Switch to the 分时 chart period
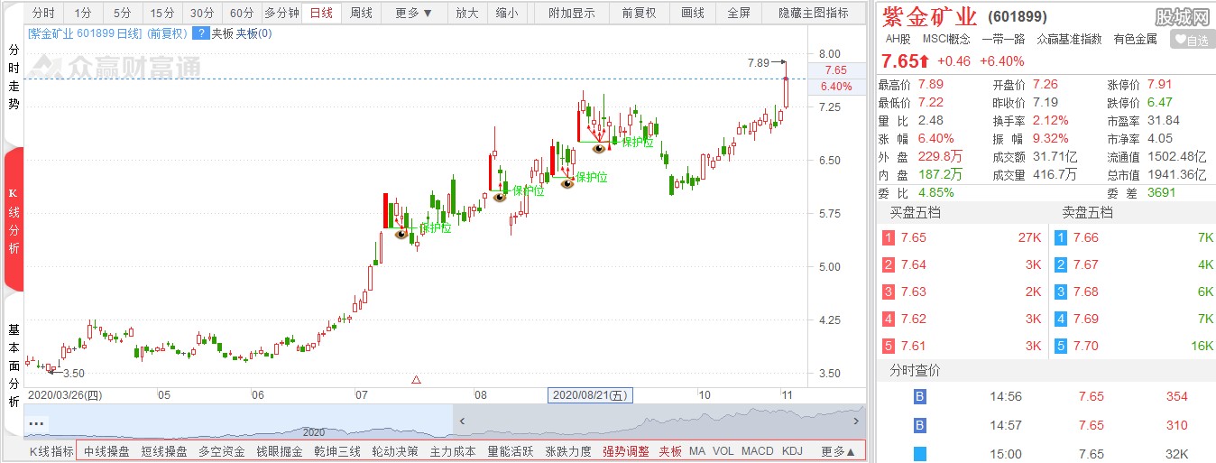Viewport: 1216px width, 463px height. point(43,14)
